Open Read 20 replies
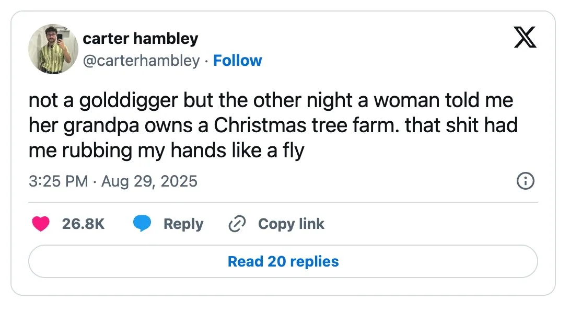This screenshot has height=312, width=570. pyautogui.click(x=283, y=261)
